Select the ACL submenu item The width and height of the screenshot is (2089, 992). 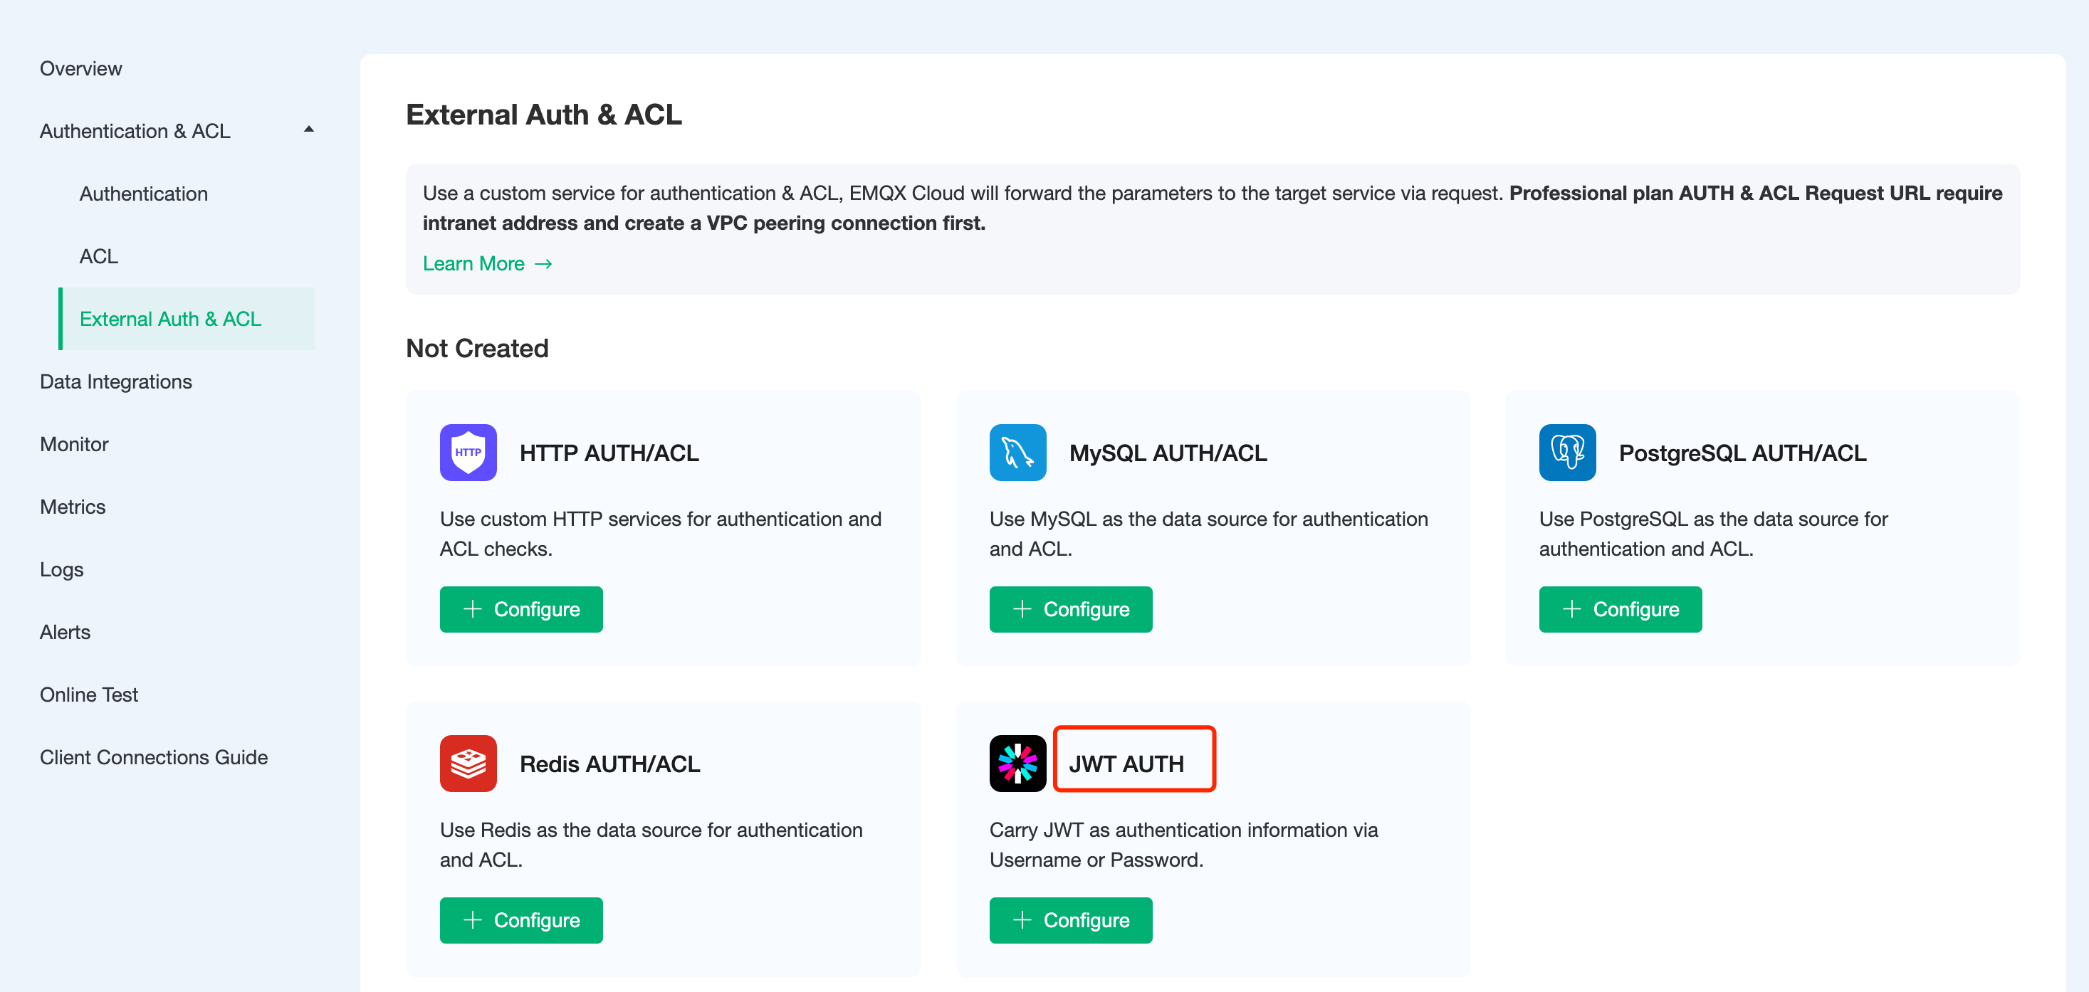pos(99,256)
